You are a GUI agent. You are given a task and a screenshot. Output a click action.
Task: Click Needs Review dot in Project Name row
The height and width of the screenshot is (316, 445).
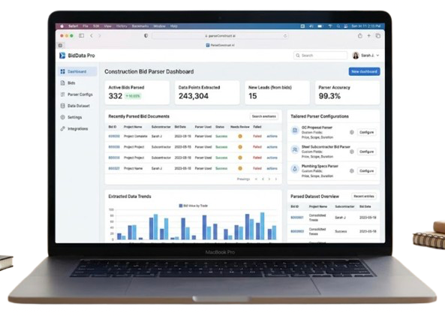pyautogui.click(x=240, y=168)
